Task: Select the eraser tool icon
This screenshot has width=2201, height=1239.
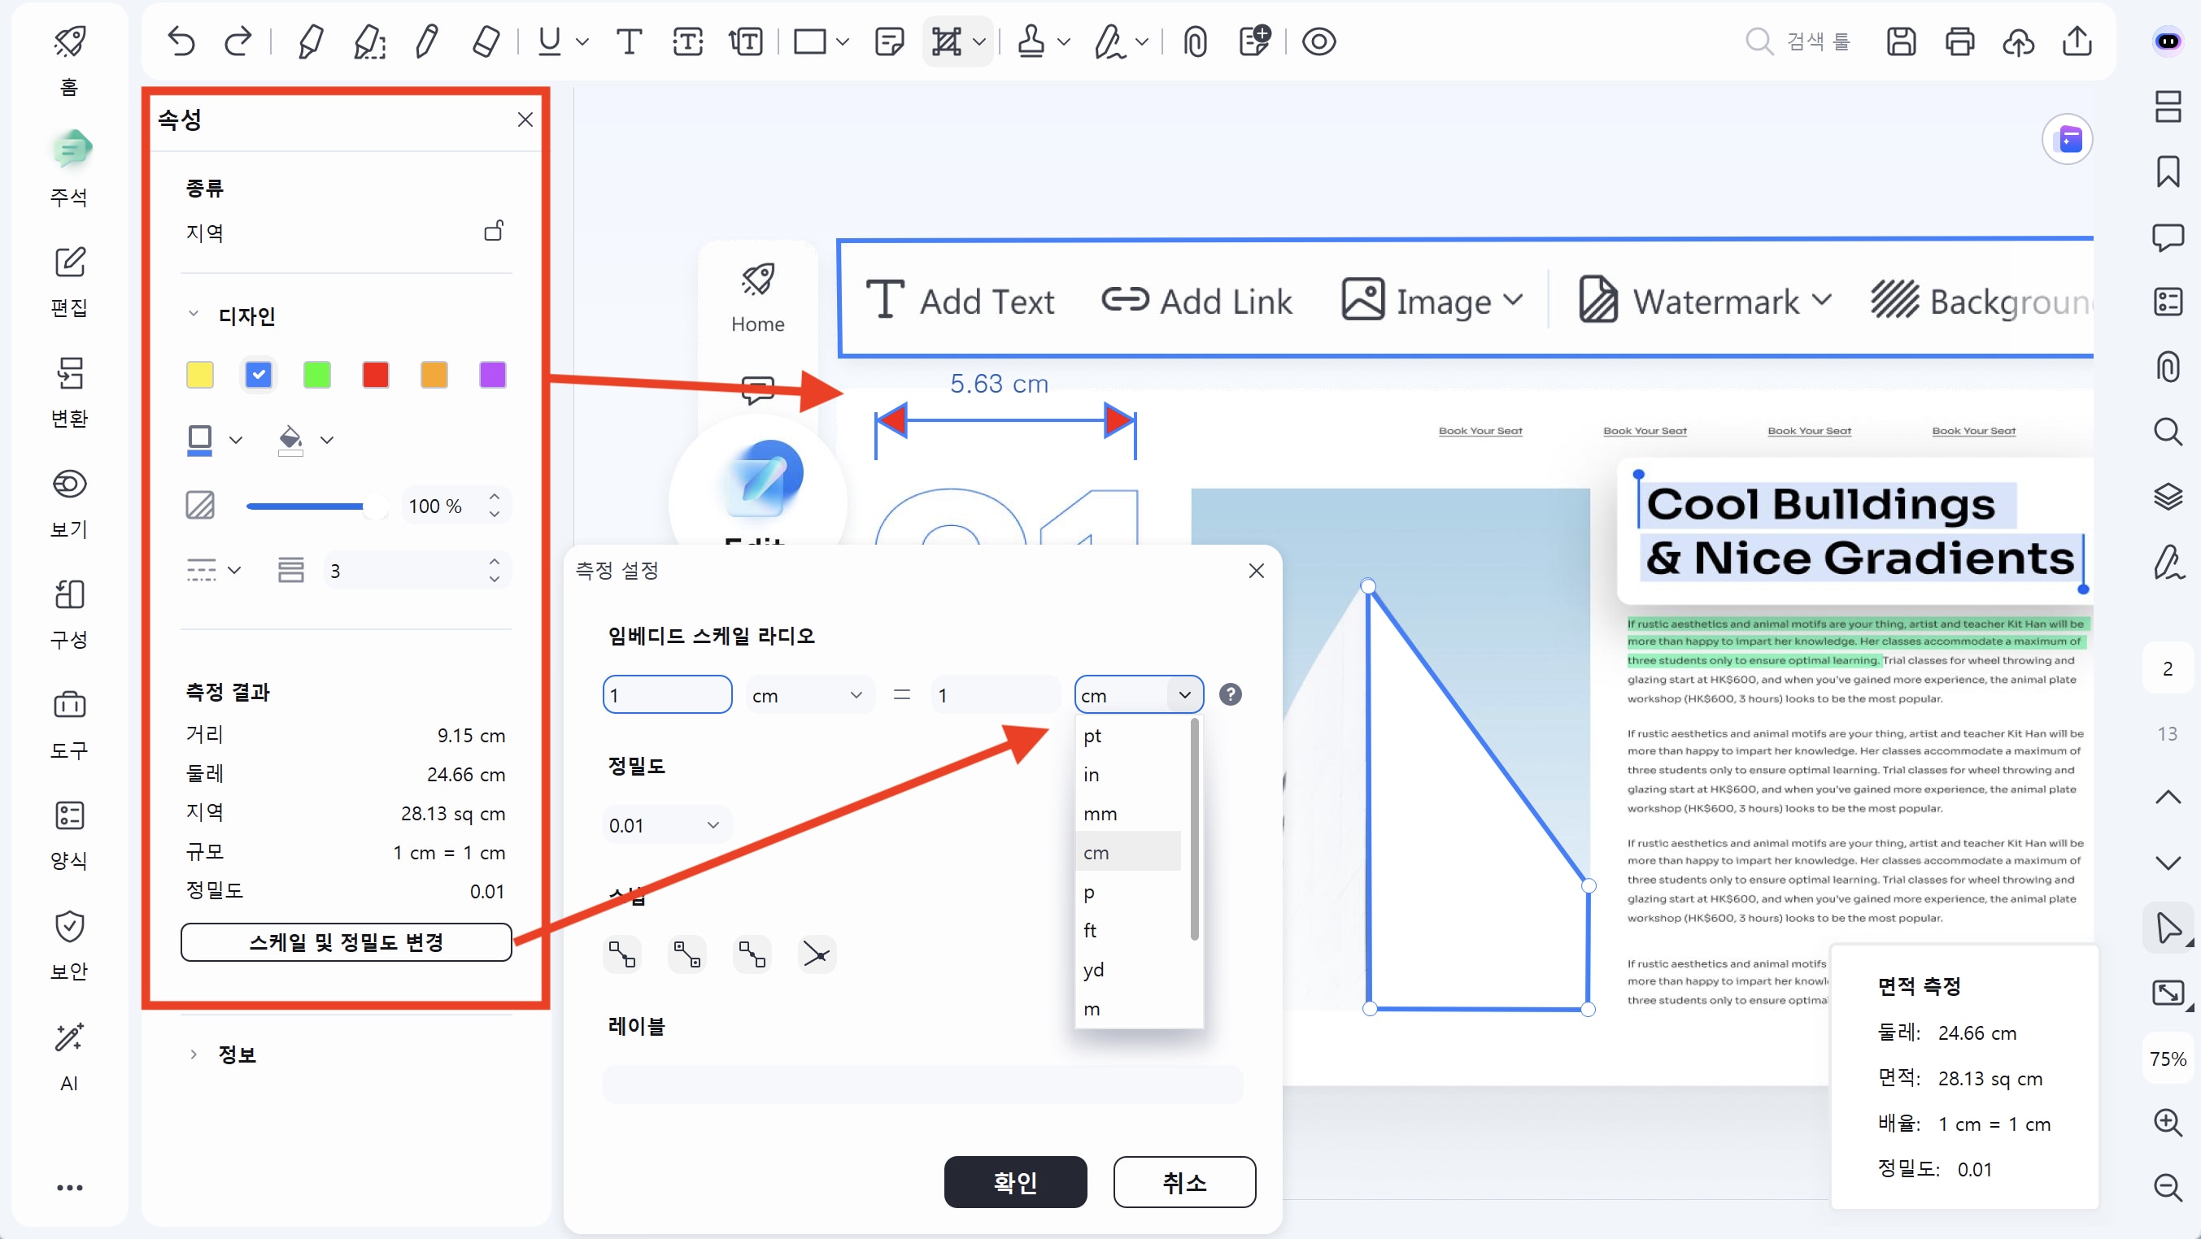Action: (486, 41)
